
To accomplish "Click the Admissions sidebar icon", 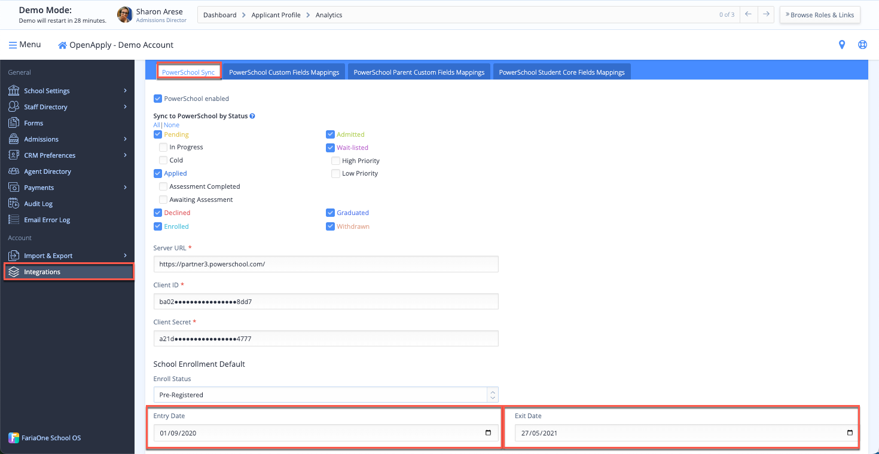I will (14, 139).
